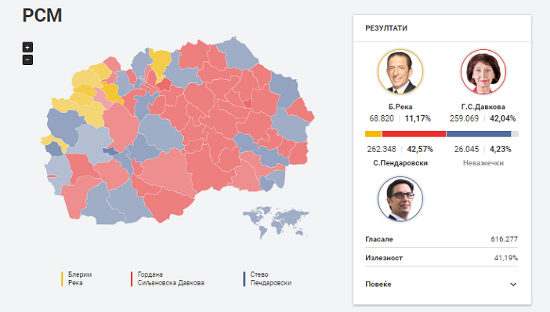Zoom in the map with plus button

click(x=27, y=47)
